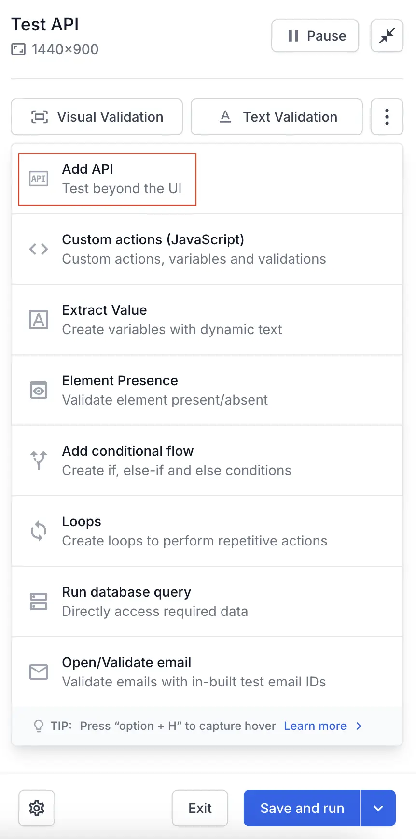416x839 pixels.
Task: Click the chevron next to Learn more
Action: (359, 726)
